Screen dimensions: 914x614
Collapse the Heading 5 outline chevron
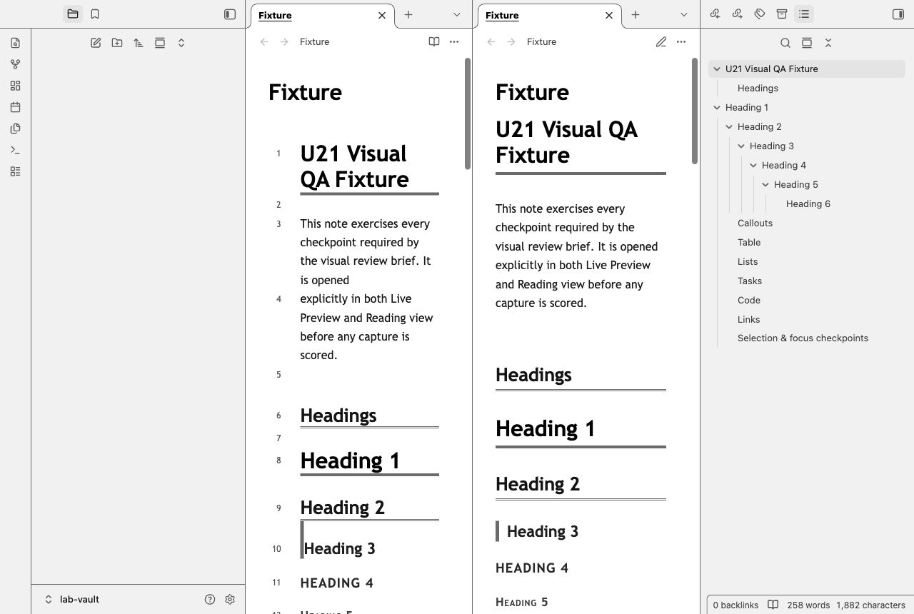tap(765, 185)
